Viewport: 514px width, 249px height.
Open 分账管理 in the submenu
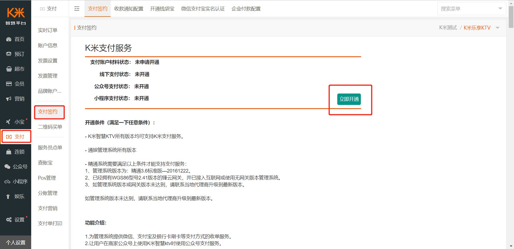point(47,193)
